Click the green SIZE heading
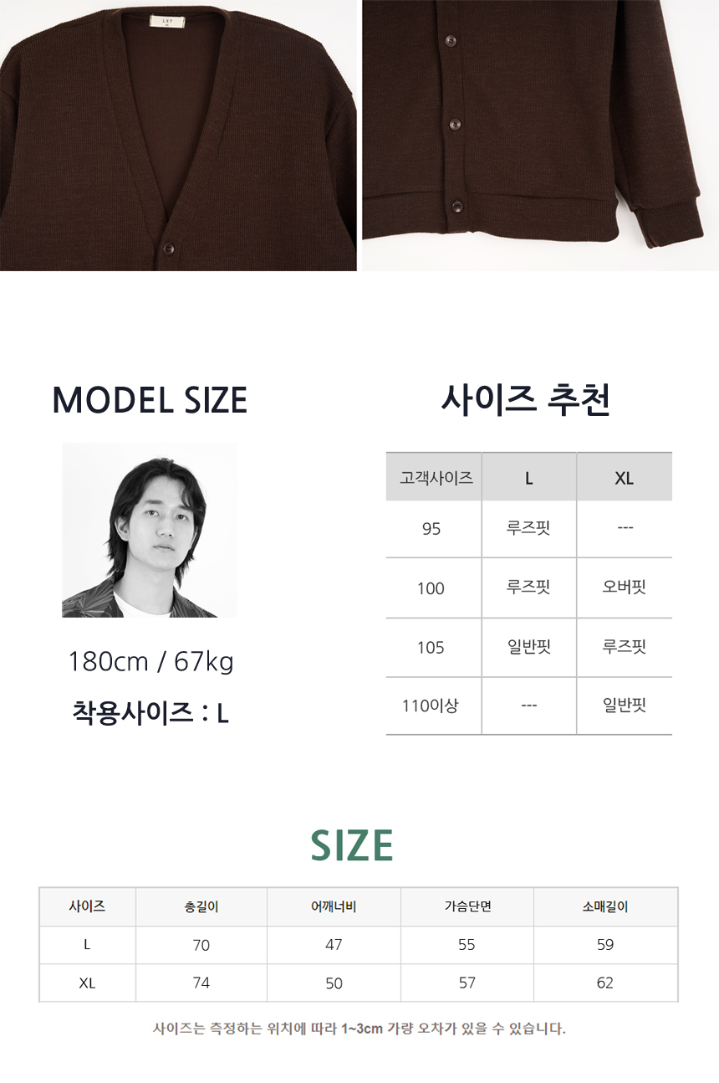The image size is (719, 1083). (351, 845)
